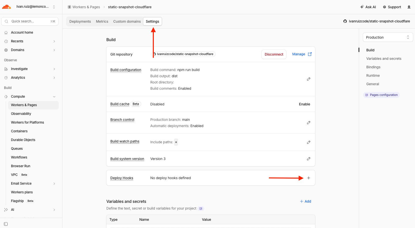Open the Pages configuration link
The width and height of the screenshot is (415, 228).
(x=381, y=95)
